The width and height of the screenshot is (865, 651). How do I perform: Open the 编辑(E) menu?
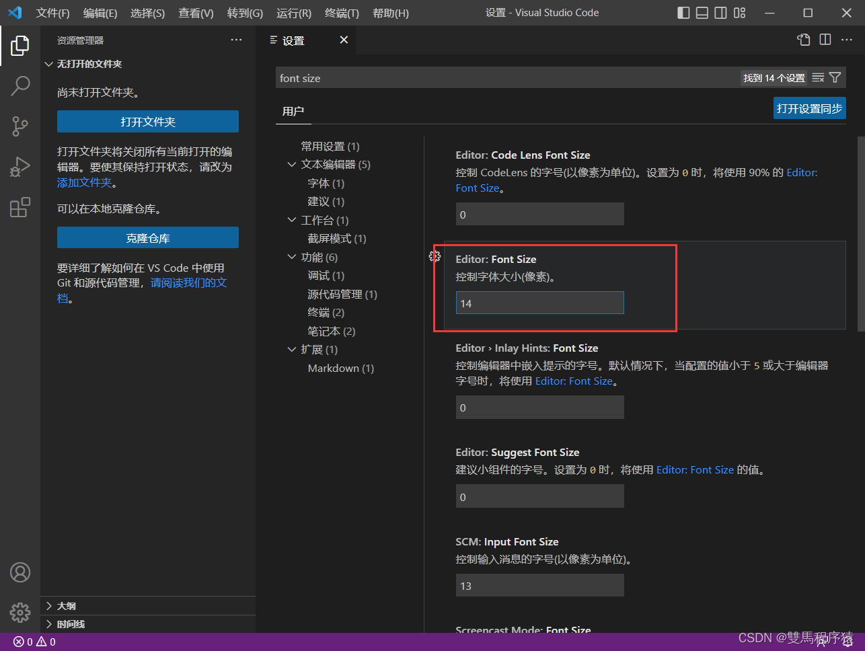click(100, 13)
